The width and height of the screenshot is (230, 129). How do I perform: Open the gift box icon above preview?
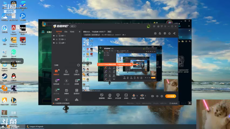point(155,33)
